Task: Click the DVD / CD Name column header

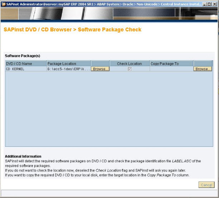Action: (26, 64)
